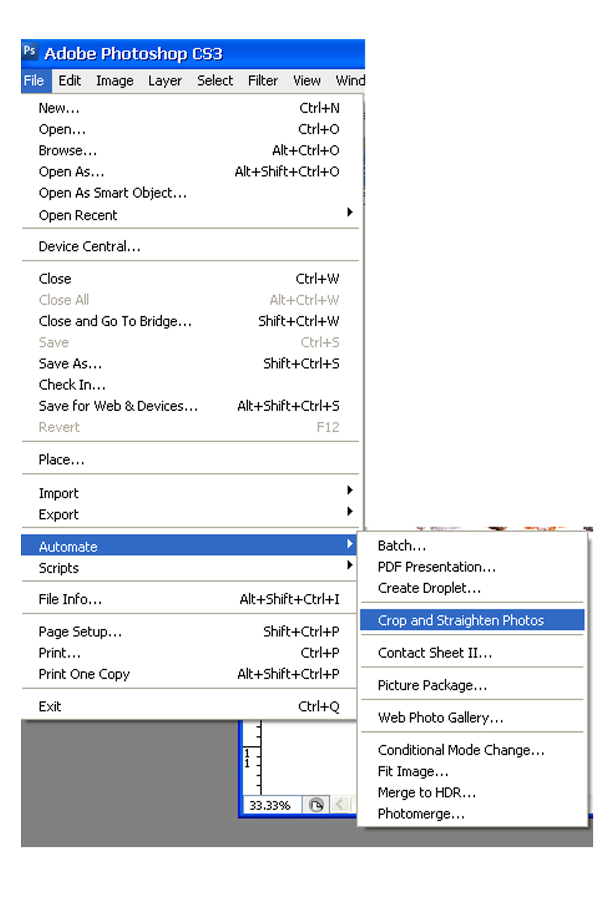Open the Layer menu
599x898 pixels.
(165, 80)
